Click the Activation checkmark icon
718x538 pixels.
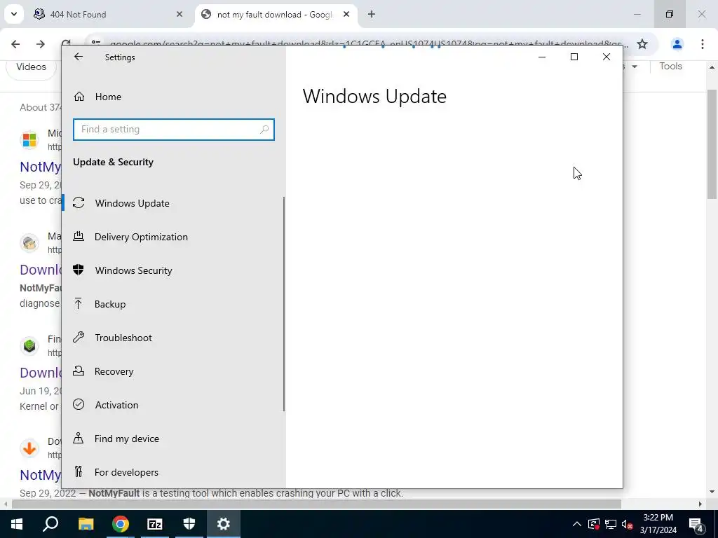click(79, 404)
